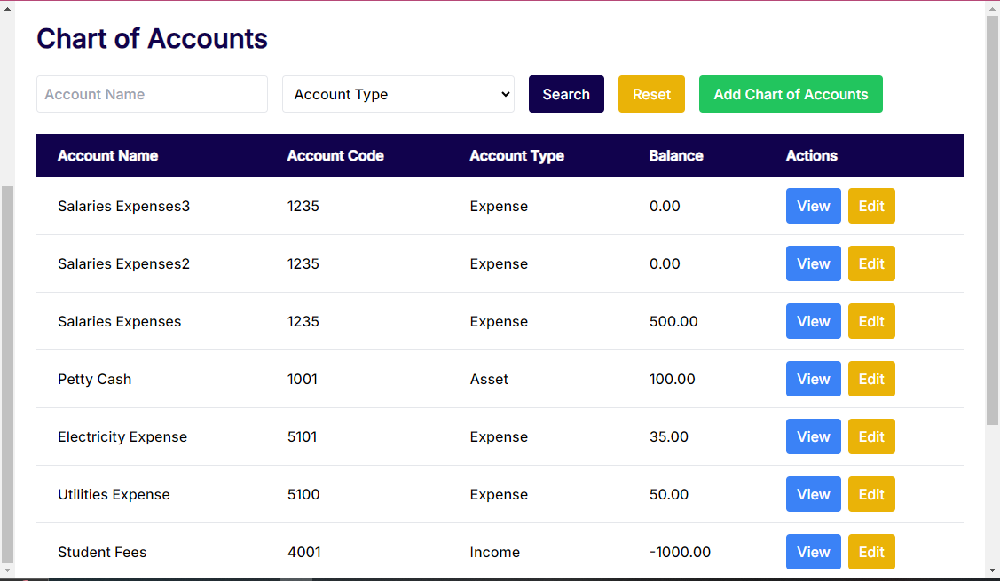1000x581 pixels.
Task: View the Utilities Expense account
Action: coord(813,494)
